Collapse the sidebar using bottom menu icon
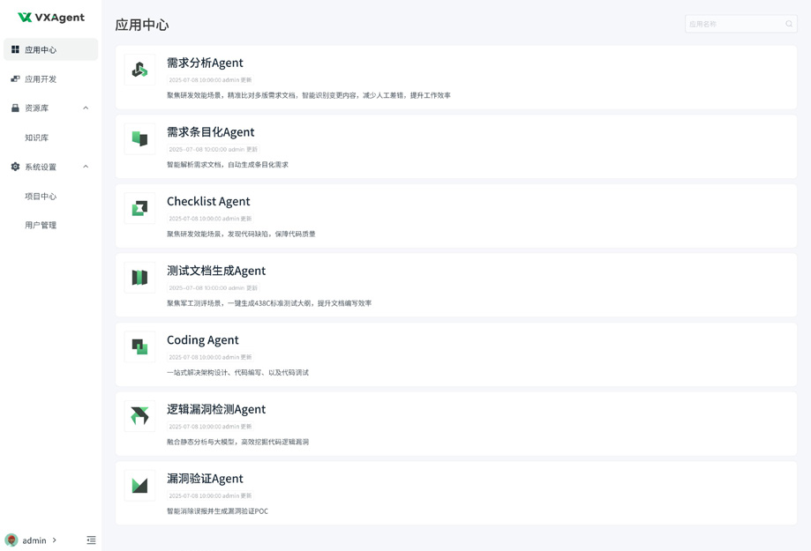The width and height of the screenshot is (811, 551). tap(91, 540)
